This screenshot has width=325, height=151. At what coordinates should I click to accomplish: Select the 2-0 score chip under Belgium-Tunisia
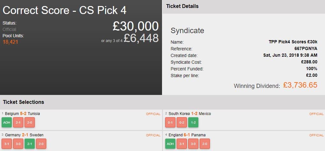tap(29, 122)
